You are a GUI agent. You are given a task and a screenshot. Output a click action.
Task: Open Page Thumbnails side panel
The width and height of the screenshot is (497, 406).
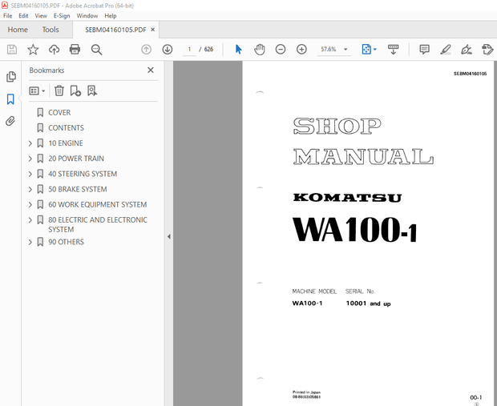[x=10, y=77]
